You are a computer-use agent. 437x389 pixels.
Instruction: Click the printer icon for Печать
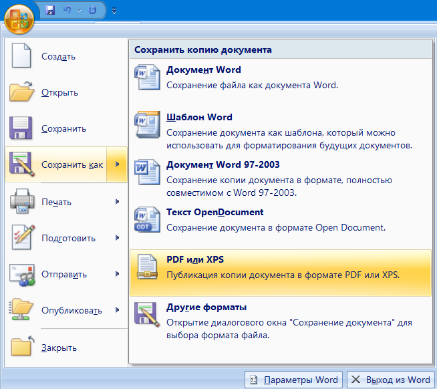point(22,201)
